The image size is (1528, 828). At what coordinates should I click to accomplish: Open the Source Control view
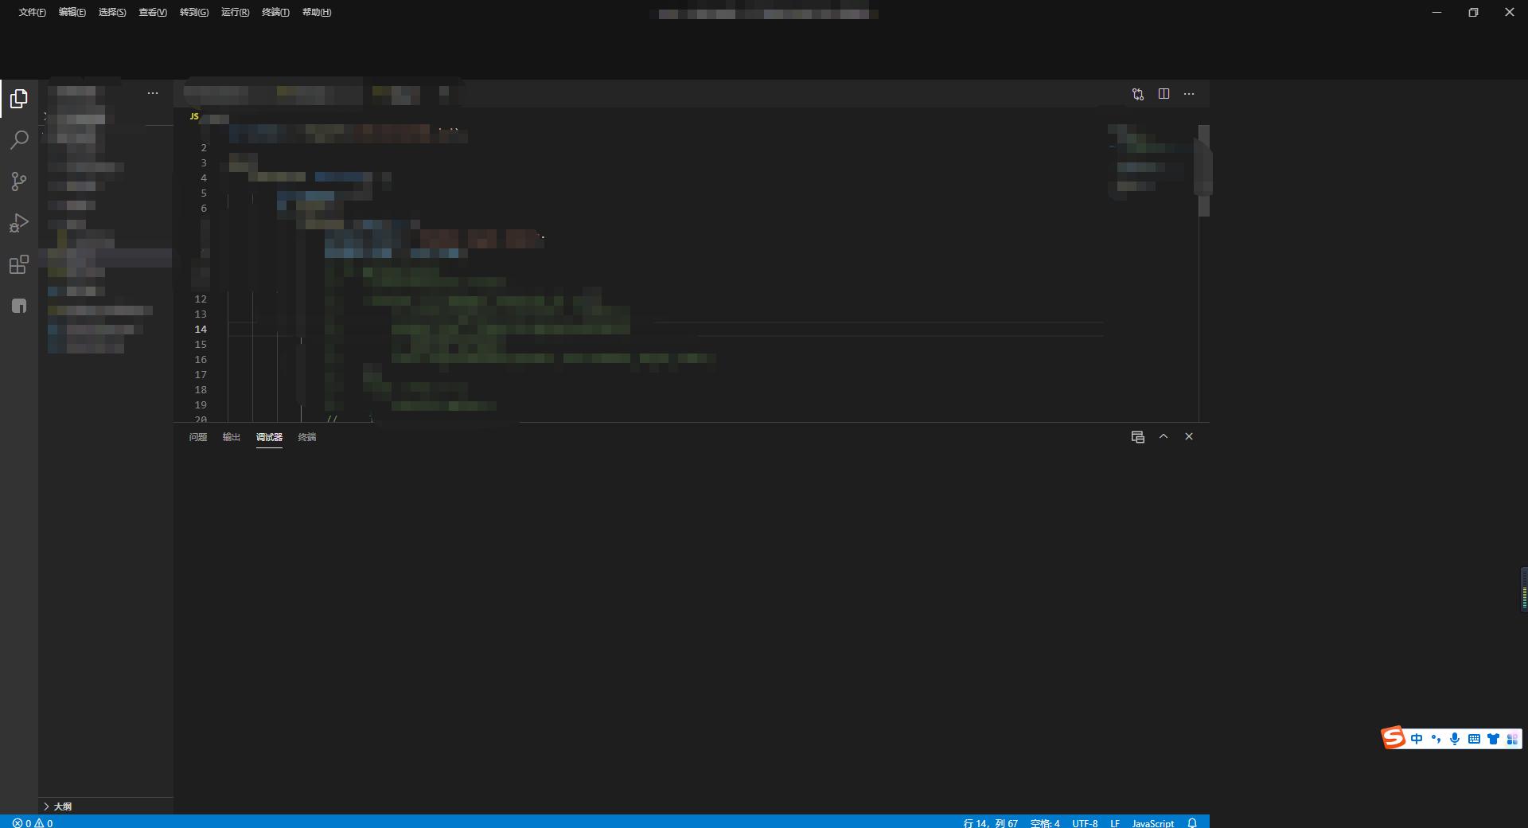coord(19,182)
